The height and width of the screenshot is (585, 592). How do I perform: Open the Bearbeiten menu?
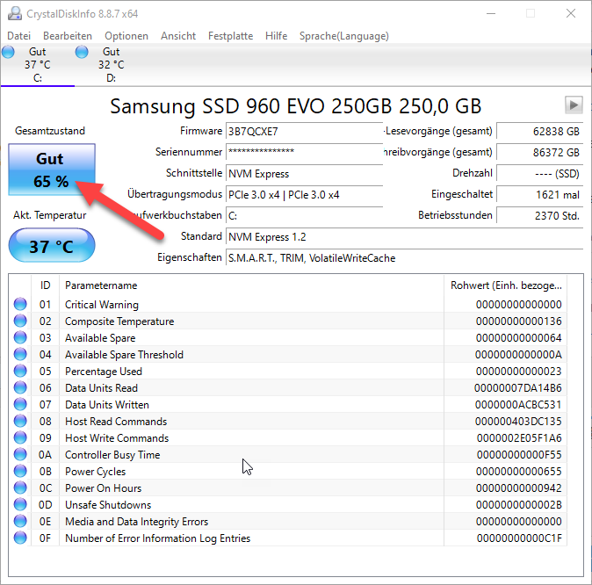(x=68, y=36)
